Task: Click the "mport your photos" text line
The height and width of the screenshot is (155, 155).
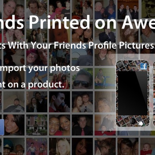Action: coord(40,68)
